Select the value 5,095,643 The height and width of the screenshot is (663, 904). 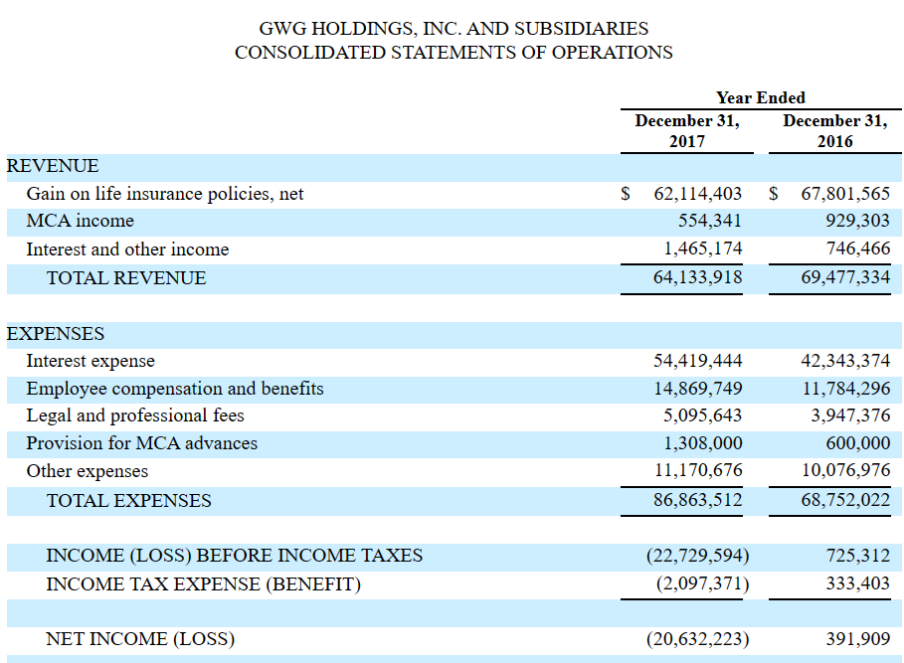click(702, 415)
